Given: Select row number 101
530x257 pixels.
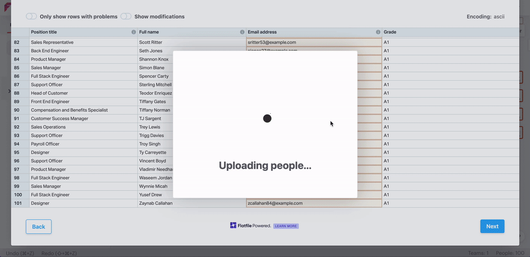Looking at the screenshot, I should 18,203.
